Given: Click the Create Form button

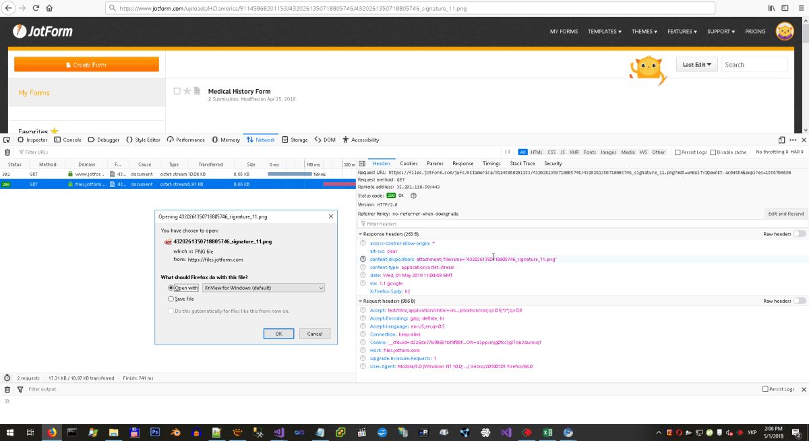Looking at the screenshot, I should pyautogui.click(x=86, y=65).
